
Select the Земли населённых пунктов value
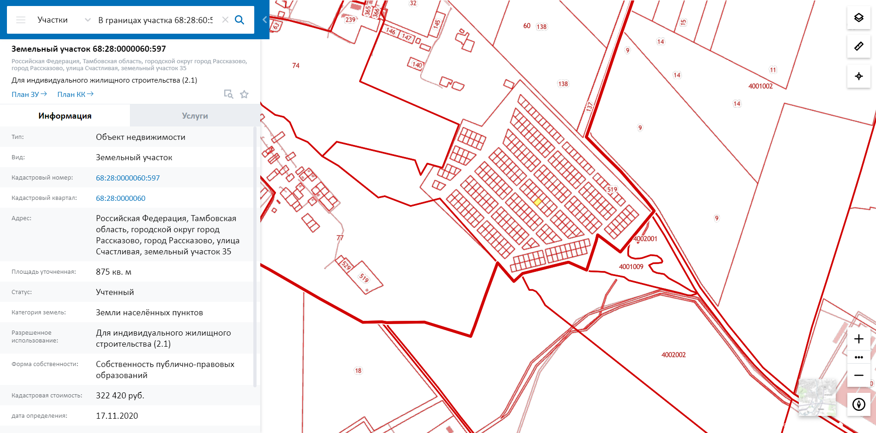[149, 313]
